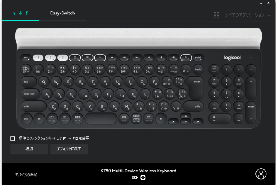This screenshot has width=276, height=185.
Task: Click the 増加 button
Action: point(29,149)
